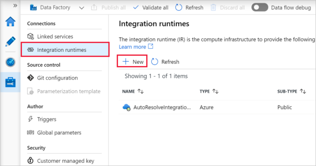Create a New integration runtime
This screenshot has height=166, width=316.
point(133,62)
